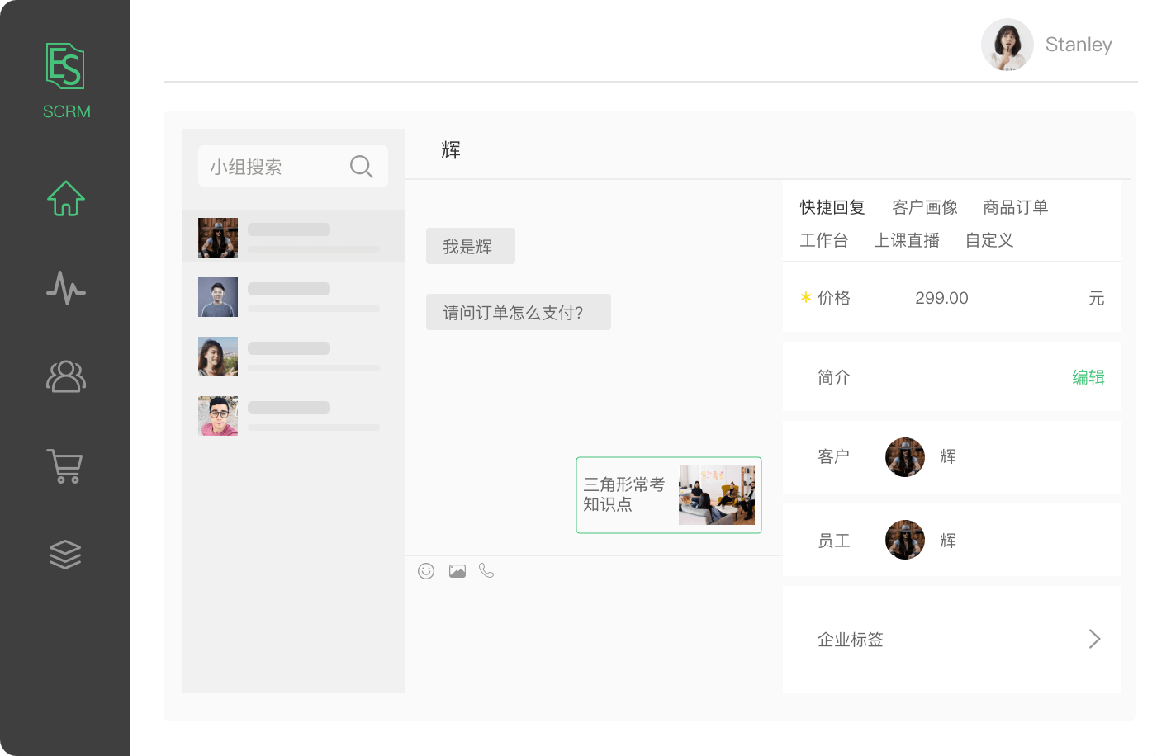This screenshot has height=756, width=1171.
Task: Click the Stanley profile avatar
Action: pyautogui.click(x=1007, y=45)
